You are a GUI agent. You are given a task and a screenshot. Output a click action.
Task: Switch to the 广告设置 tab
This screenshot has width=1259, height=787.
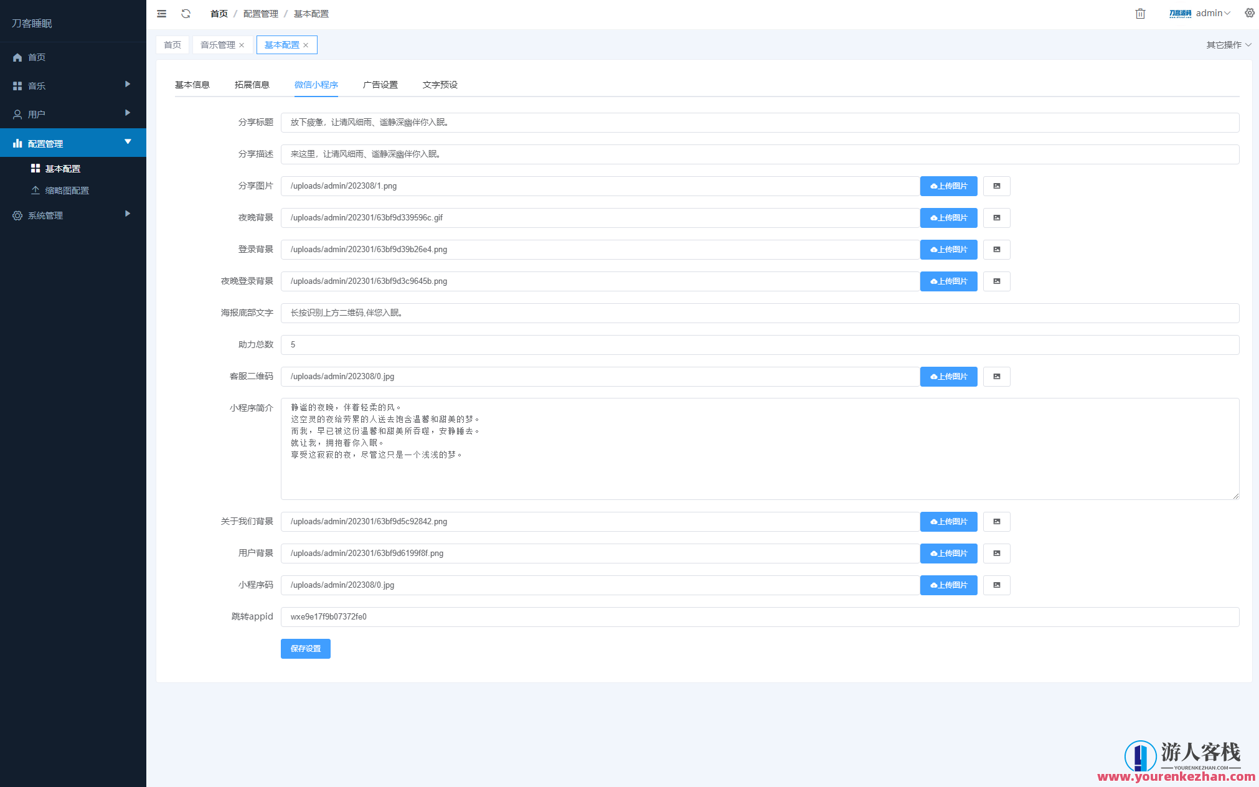pyautogui.click(x=380, y=85)
